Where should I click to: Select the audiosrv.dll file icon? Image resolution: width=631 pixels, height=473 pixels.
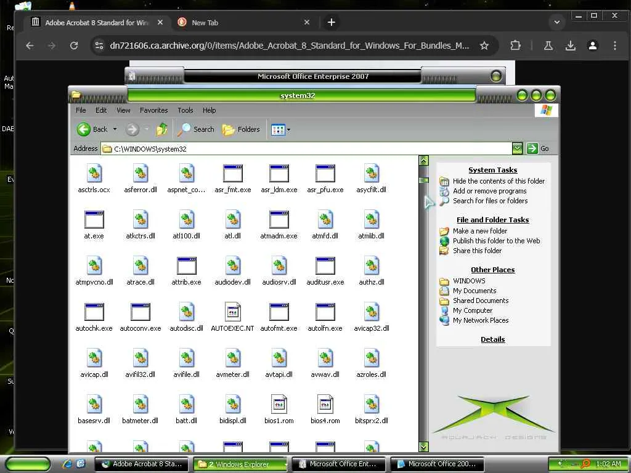[279, 265]
